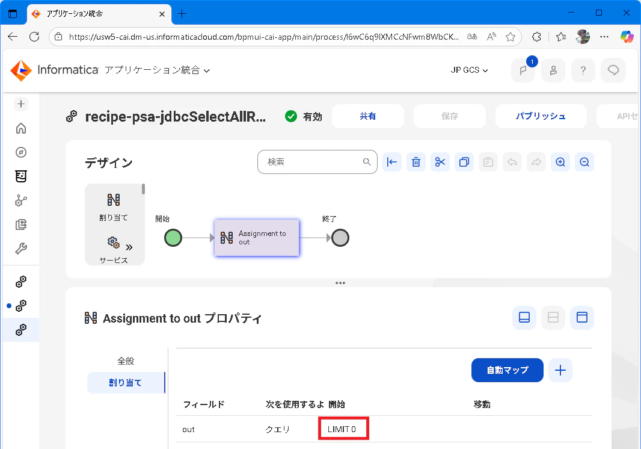Open the browser extensions puzzle icon
Screen dimensions: 641x449
click(536, 37)
